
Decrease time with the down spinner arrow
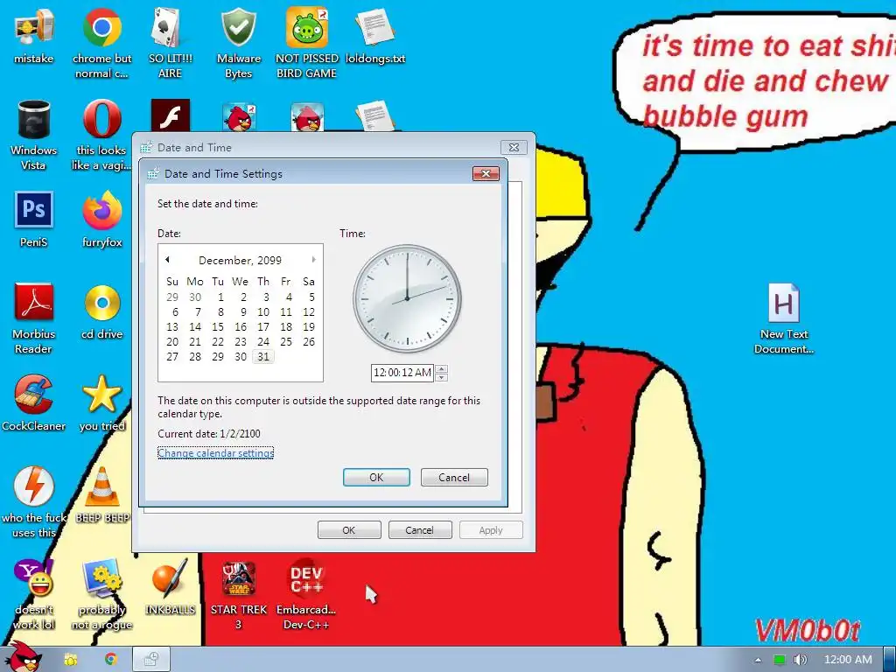tap(441, 377)
